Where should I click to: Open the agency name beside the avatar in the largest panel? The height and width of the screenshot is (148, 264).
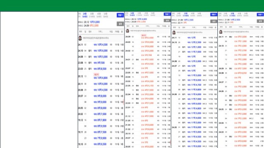pyautogui.click(x=96, y=38)
